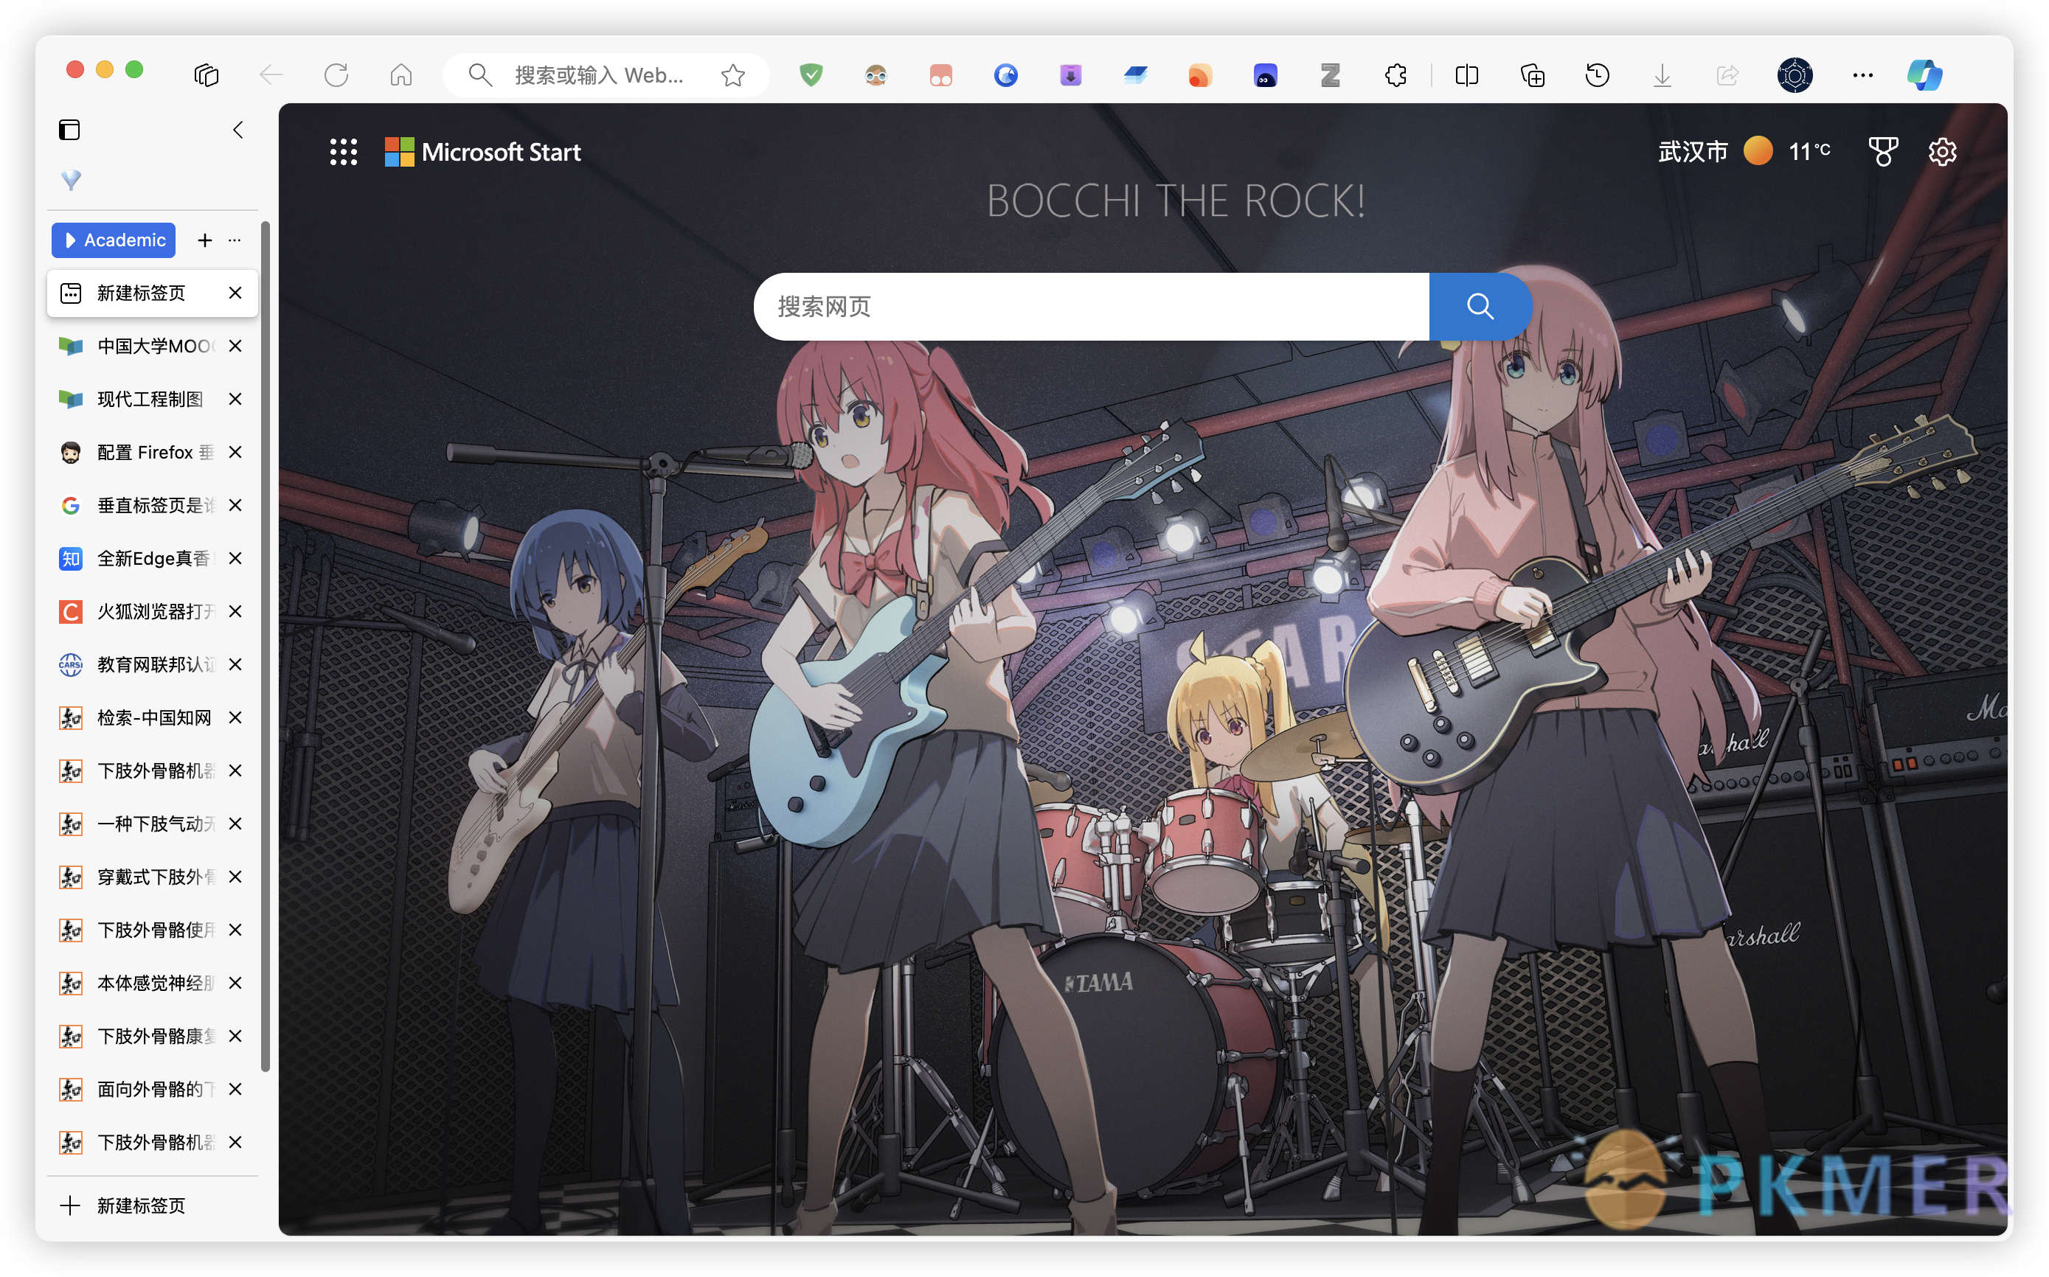Switch to the 火狐浏览器打开 tab

(152, 611)
